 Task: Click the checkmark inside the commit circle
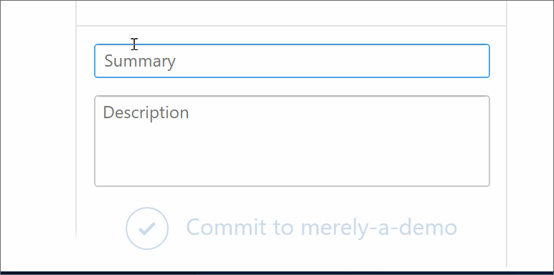point(147,229)
